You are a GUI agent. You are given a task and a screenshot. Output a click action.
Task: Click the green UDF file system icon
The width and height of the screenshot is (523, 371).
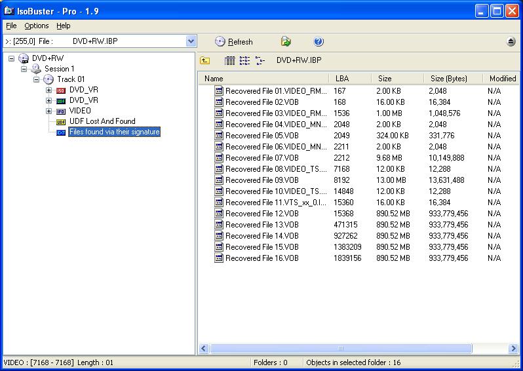[x=61, y=101]
